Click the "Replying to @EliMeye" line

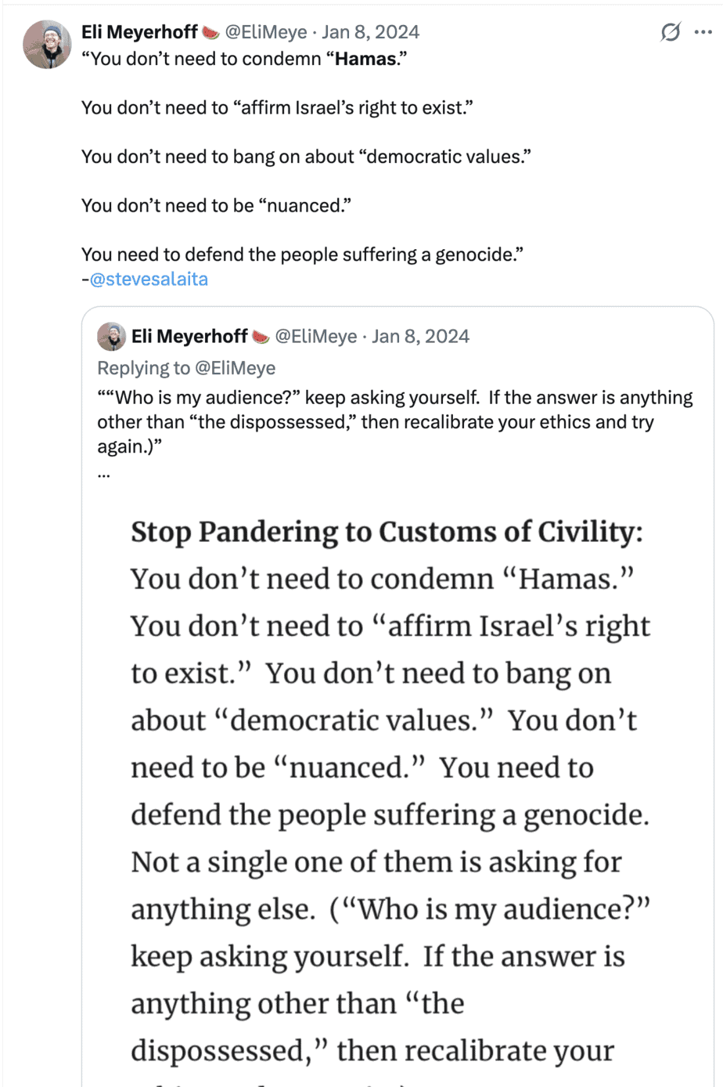186,368
